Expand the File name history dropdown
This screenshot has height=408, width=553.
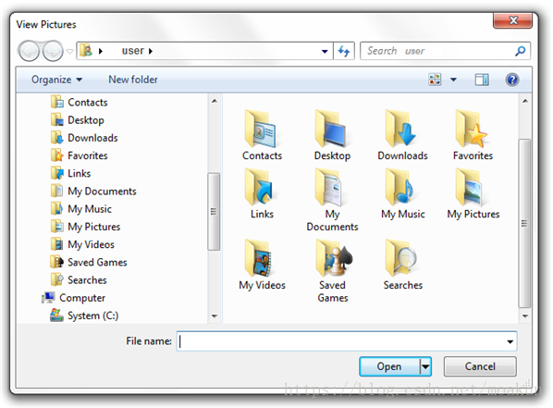click(x=510, y=341)
